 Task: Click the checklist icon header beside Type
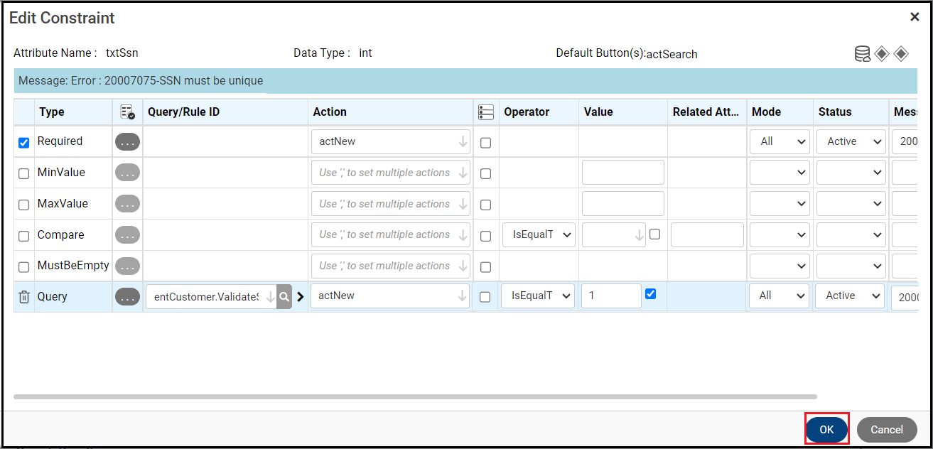[127, 112]
